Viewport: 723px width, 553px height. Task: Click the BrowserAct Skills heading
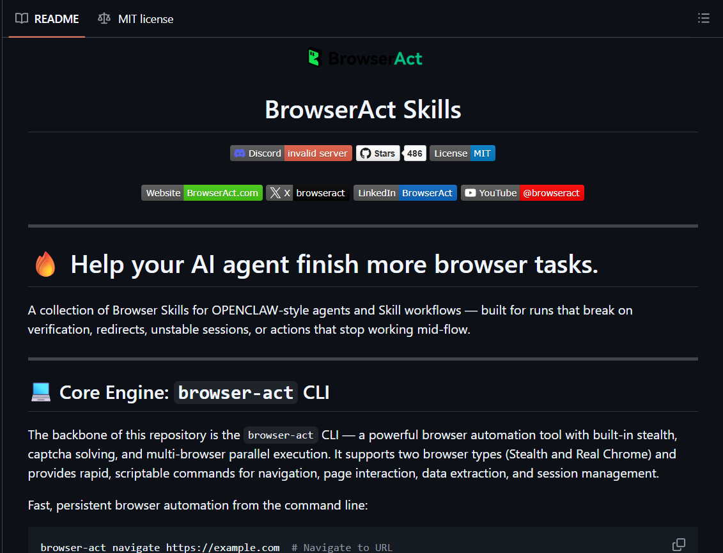point(363,110)
